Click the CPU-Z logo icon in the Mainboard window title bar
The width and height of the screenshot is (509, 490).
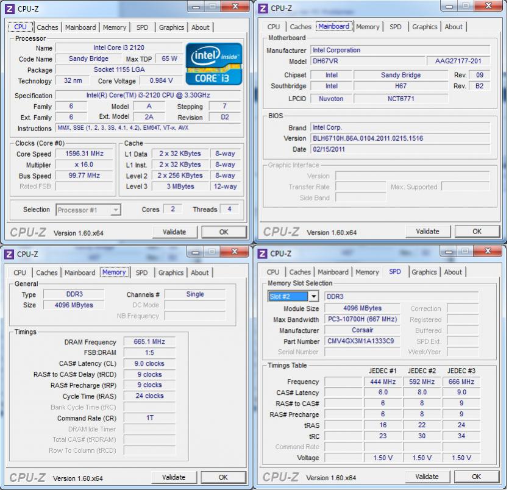click(x=263, y=9)
